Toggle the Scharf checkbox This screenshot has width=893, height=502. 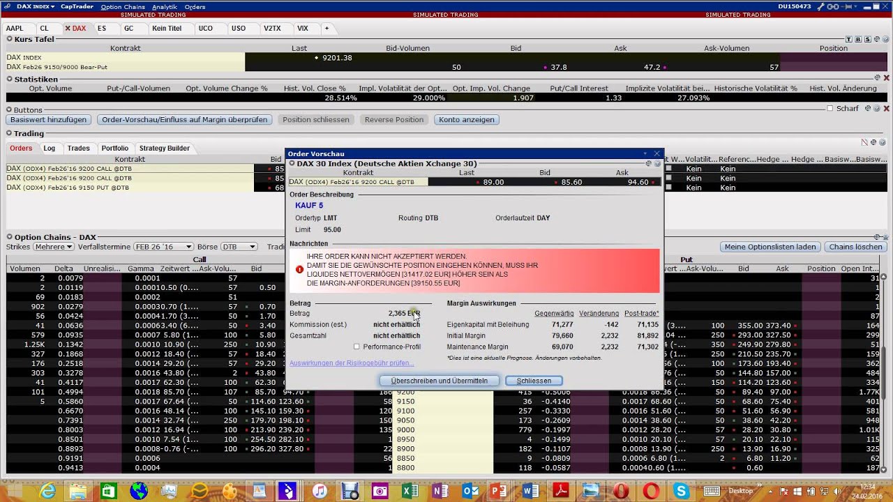tap(830, 109)
